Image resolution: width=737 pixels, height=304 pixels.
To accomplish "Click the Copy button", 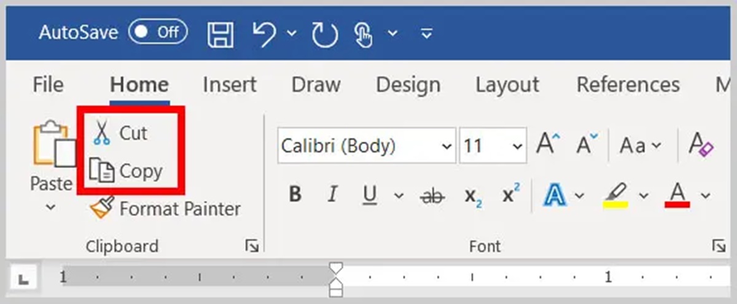I will tap(126, 171).
